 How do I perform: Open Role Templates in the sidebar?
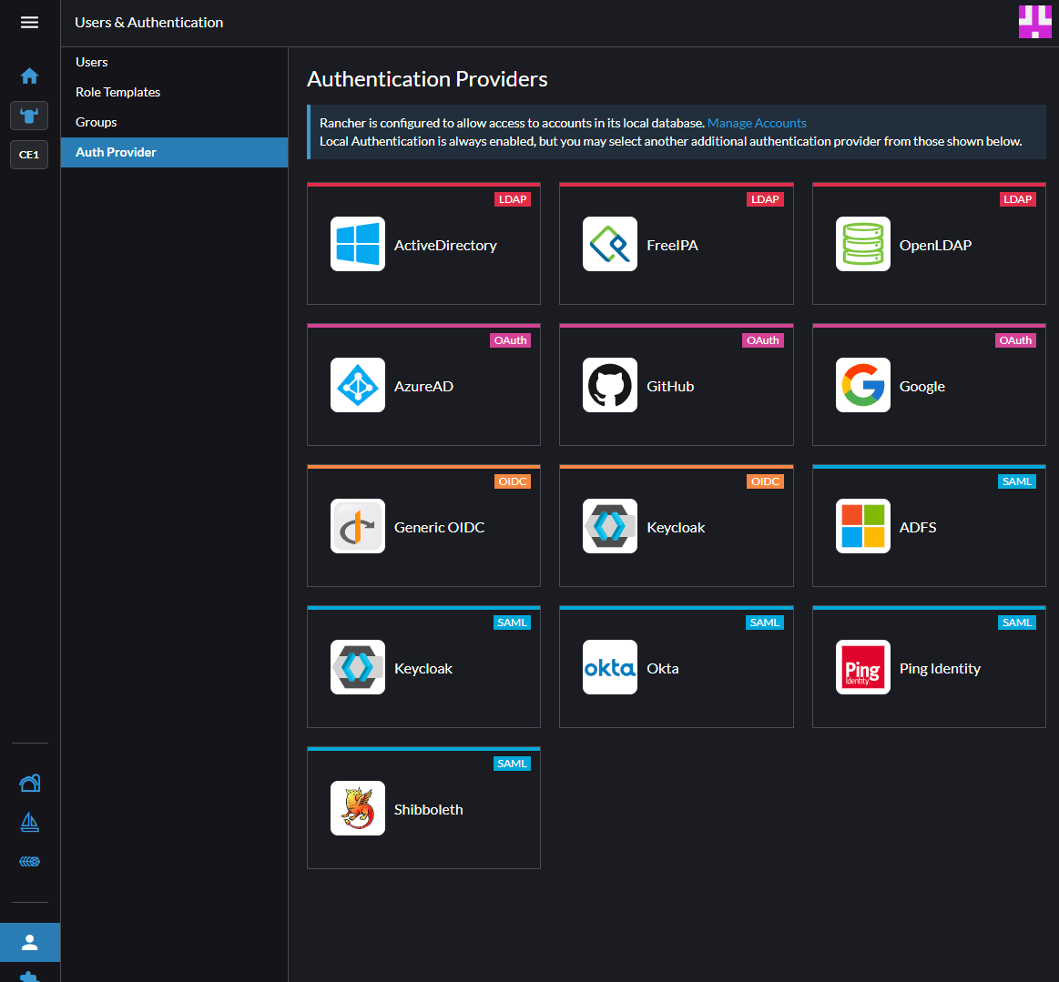tap(116, 92)
